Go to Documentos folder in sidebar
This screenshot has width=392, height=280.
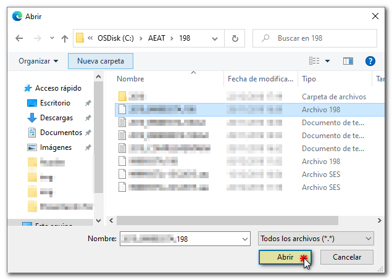[x=60, y=133]
